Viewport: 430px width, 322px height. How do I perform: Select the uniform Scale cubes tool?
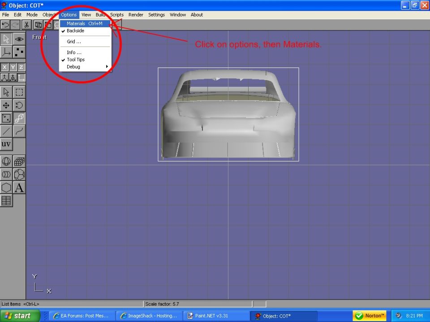[x=19, y=118]
